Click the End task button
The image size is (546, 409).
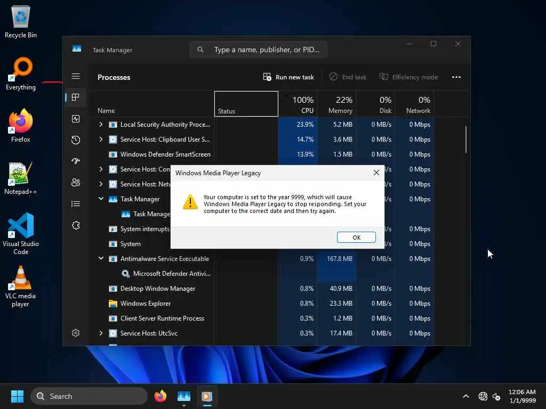coord(348,77)
